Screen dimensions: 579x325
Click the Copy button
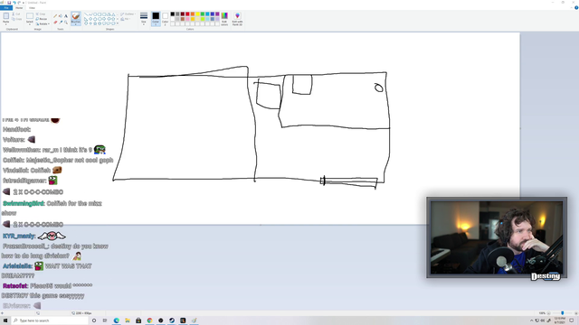pyautogui.click(x=16, y=19)
